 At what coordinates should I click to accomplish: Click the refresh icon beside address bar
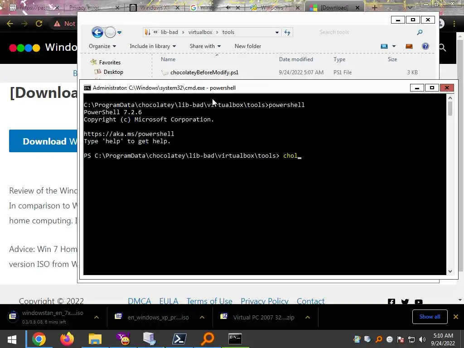point(287,32)
